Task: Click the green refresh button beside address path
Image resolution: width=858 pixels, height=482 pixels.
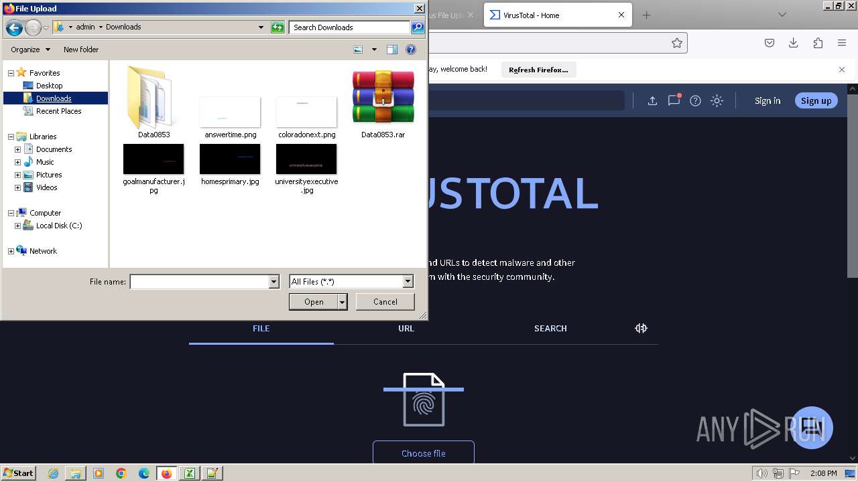Action: point(278,27)
